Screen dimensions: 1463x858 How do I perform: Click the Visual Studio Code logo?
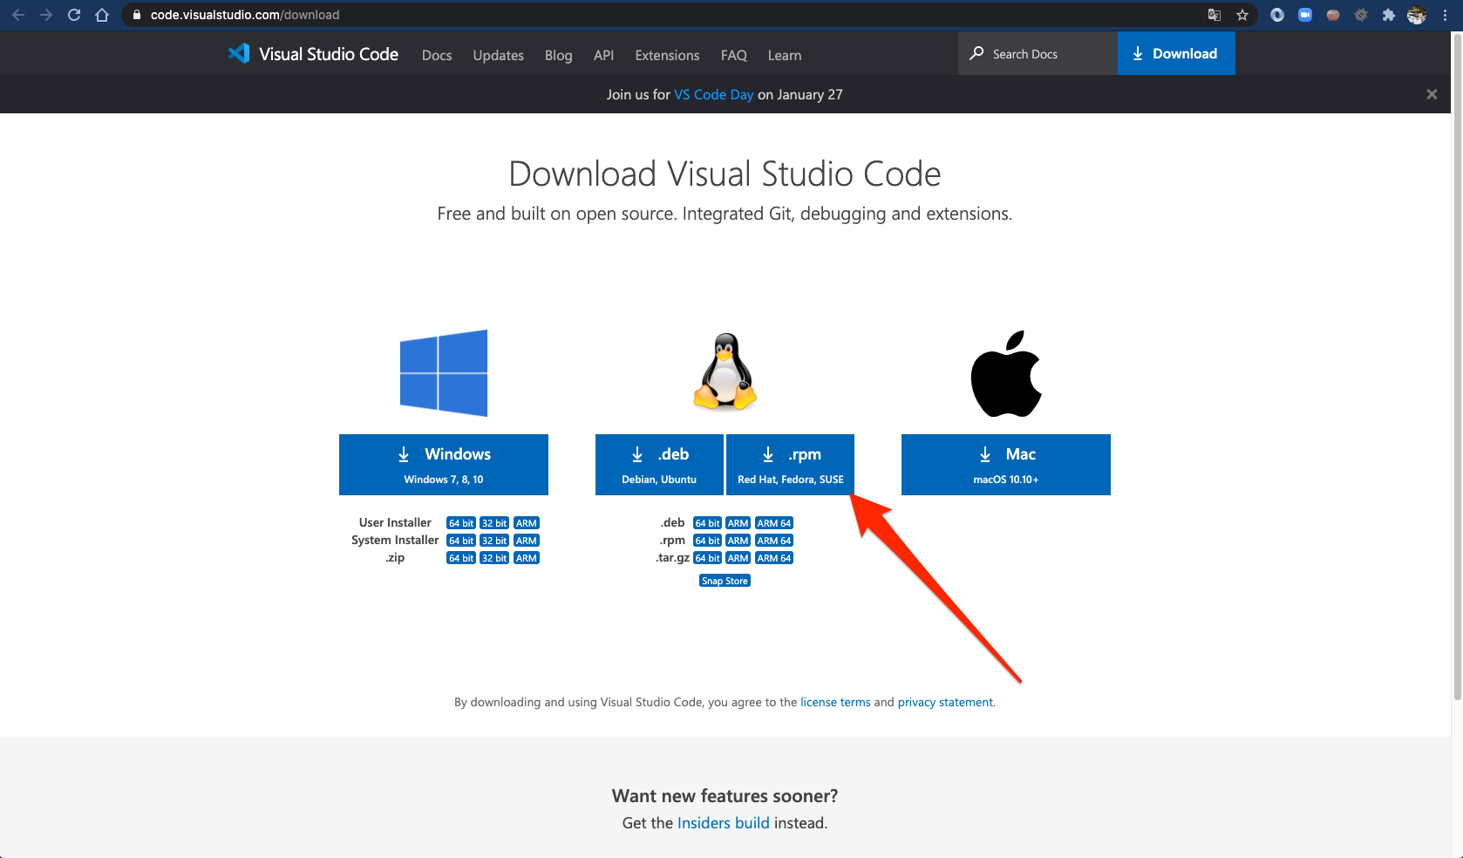coord(238,52)
